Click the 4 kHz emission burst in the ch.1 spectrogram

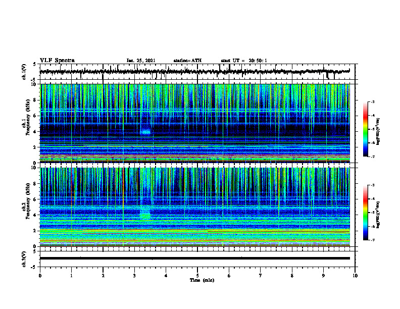[146, 132]
